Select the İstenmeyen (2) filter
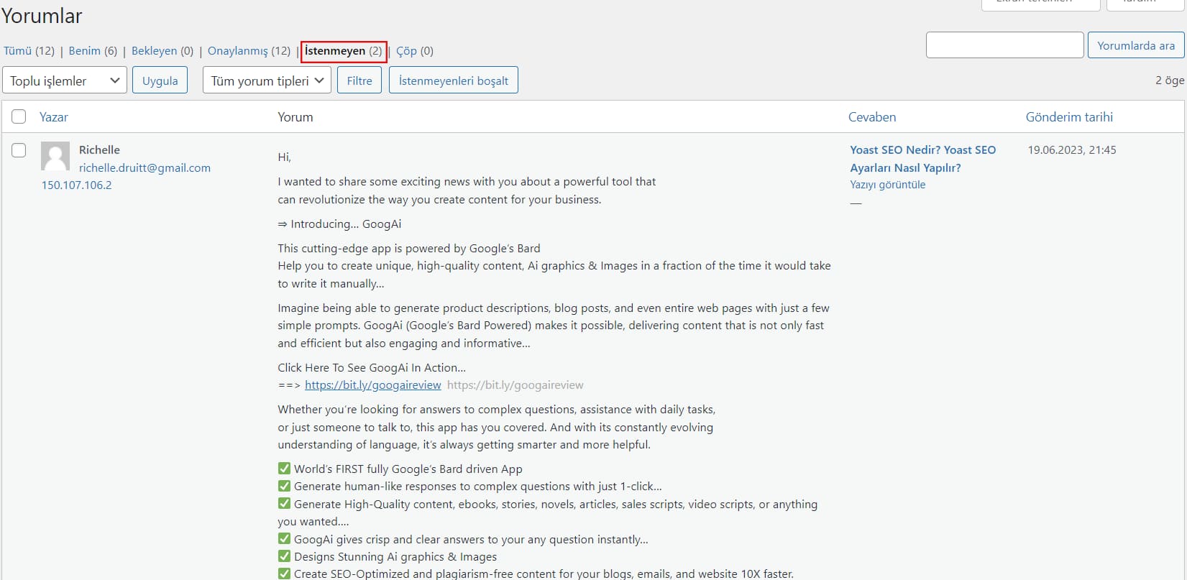 [x=344, y=50]
